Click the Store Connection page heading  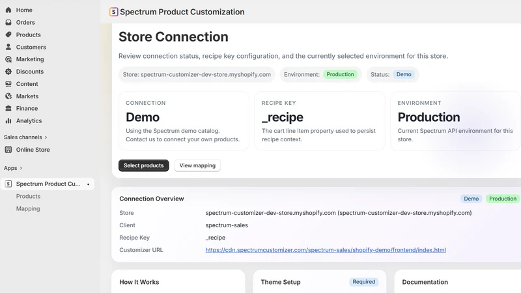[x=173, y=37]
